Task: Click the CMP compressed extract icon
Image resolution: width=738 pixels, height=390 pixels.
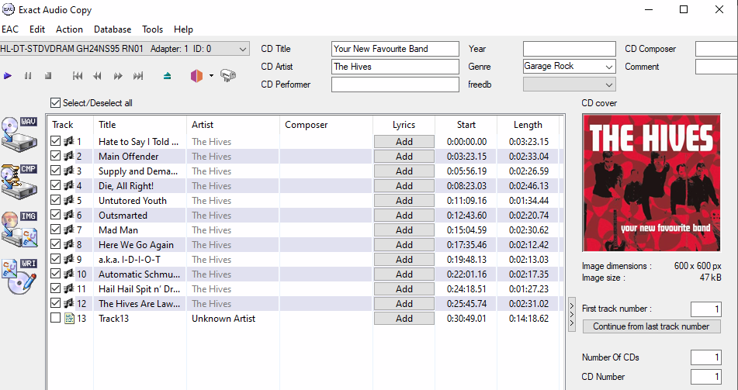Action: 19,180
